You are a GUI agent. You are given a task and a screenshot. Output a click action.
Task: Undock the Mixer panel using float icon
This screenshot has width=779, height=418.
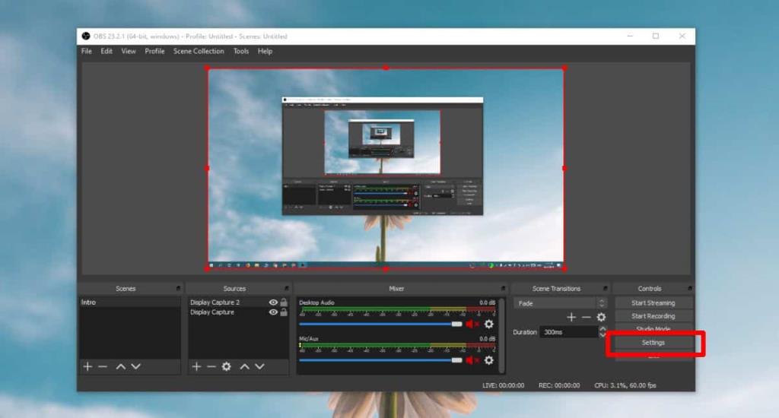(x=503, y=289)
